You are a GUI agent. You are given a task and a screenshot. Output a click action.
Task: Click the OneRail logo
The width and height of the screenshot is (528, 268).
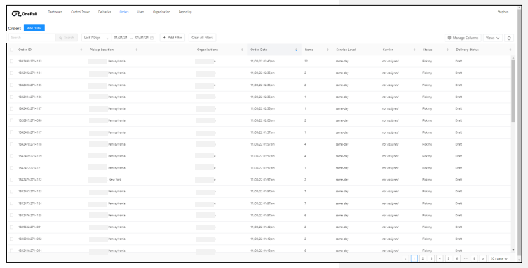25,14
